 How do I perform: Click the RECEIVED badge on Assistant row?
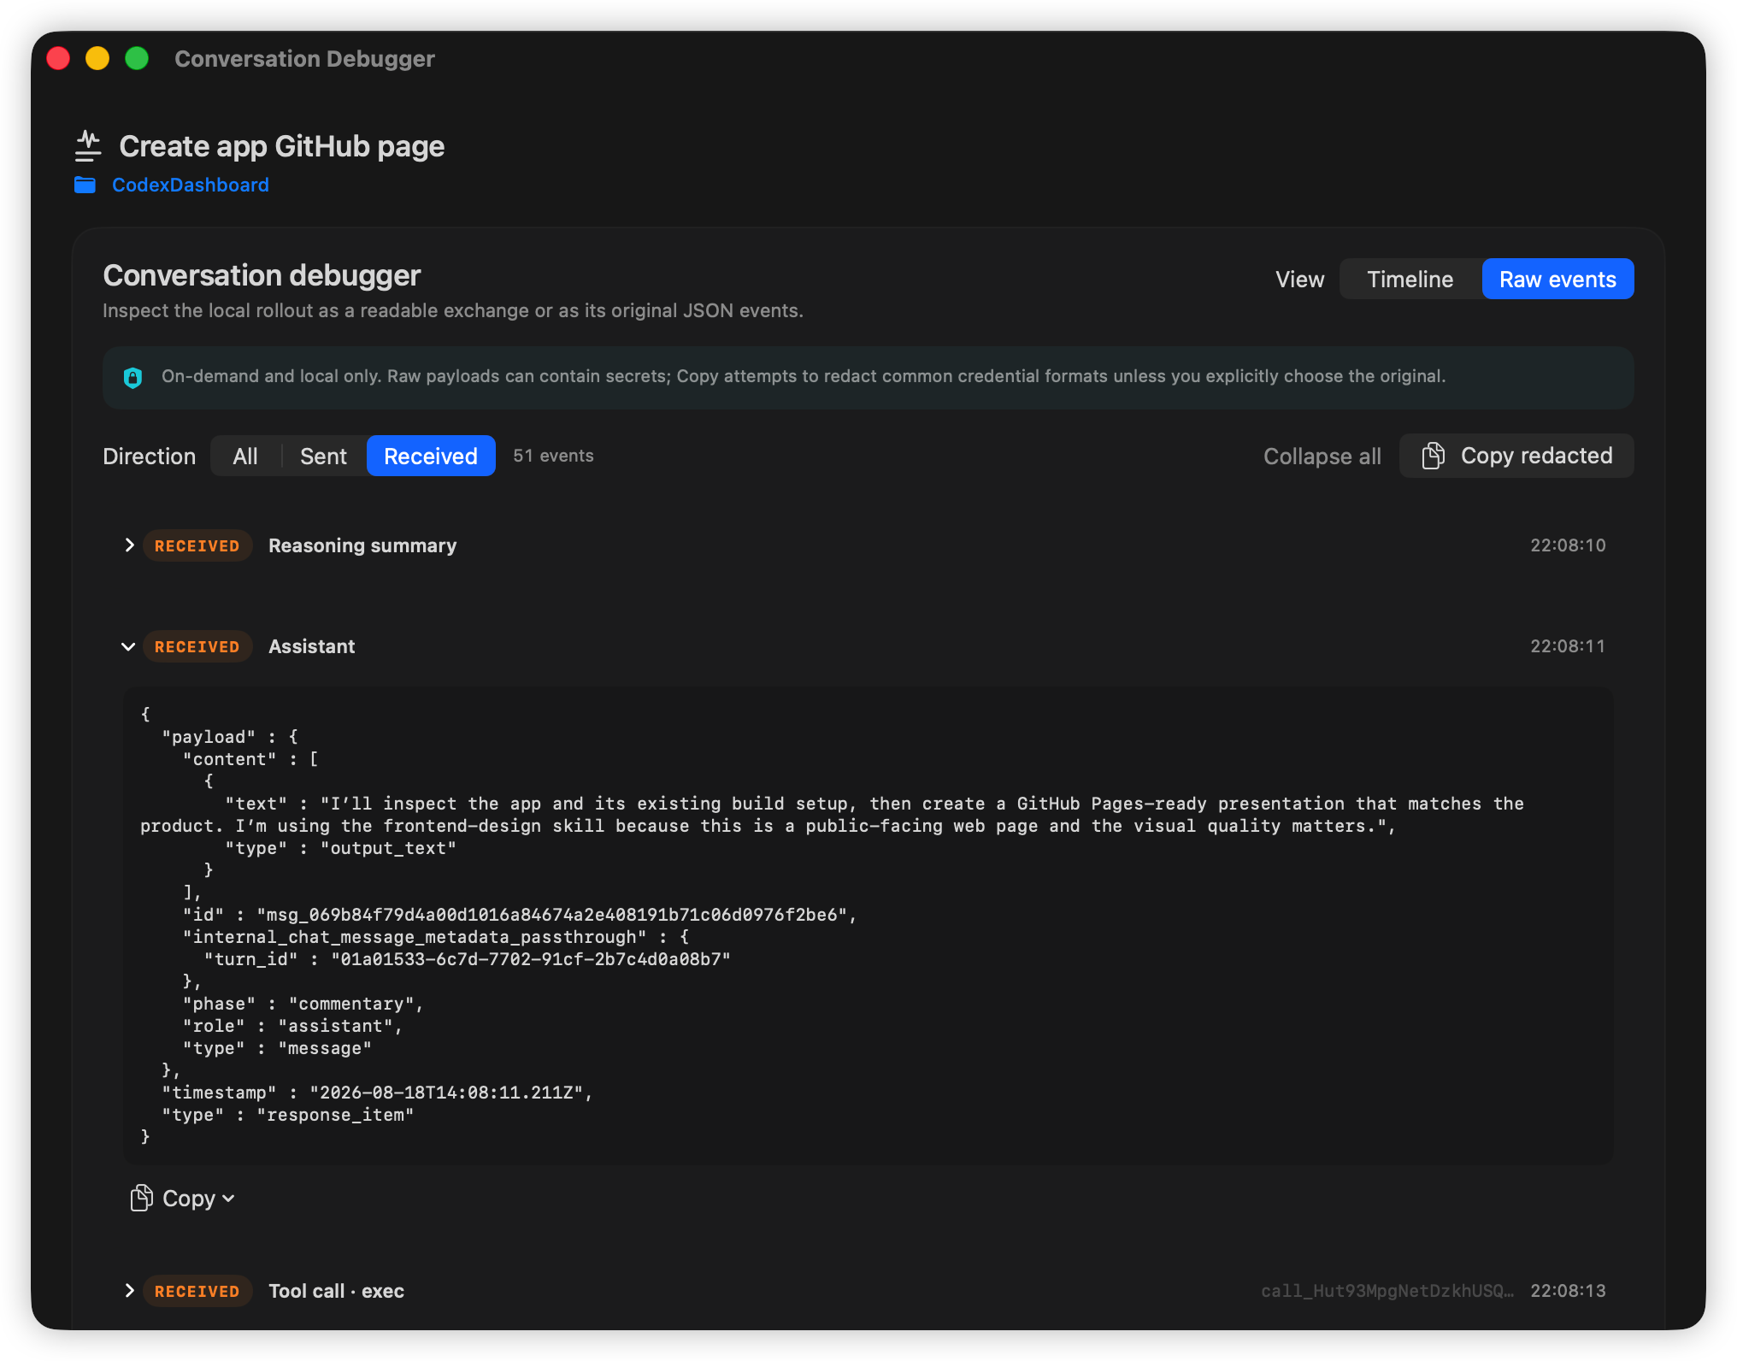[x=197, y=646]
